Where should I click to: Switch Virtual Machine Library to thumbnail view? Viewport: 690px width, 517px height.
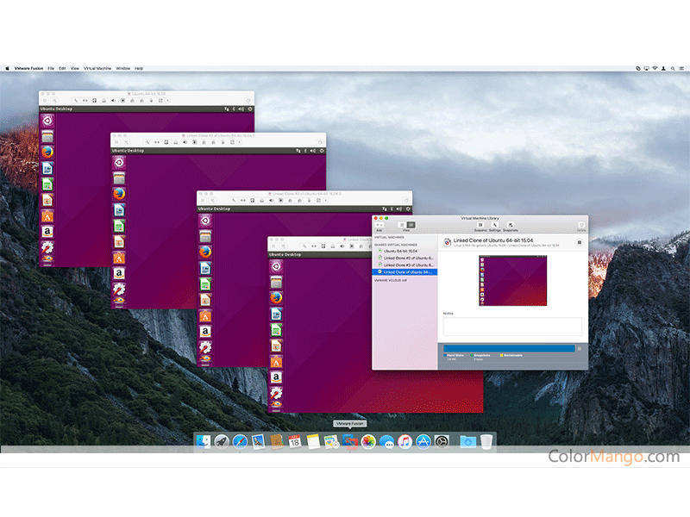point(411,225)
